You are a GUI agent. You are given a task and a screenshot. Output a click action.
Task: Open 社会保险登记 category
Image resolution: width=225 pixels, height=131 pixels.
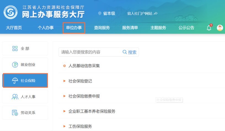[x=80, y=81]
